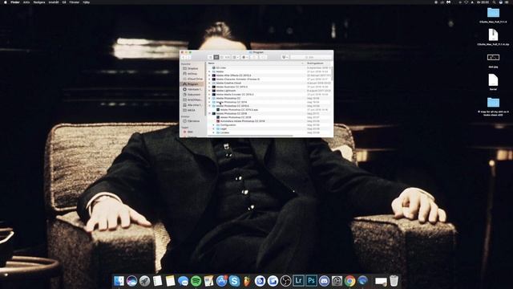Select Adobe Illustrator CC 2015.3 row
This screenshot has width=513, height=289.
pyautogui.click(x=269, y=87)
